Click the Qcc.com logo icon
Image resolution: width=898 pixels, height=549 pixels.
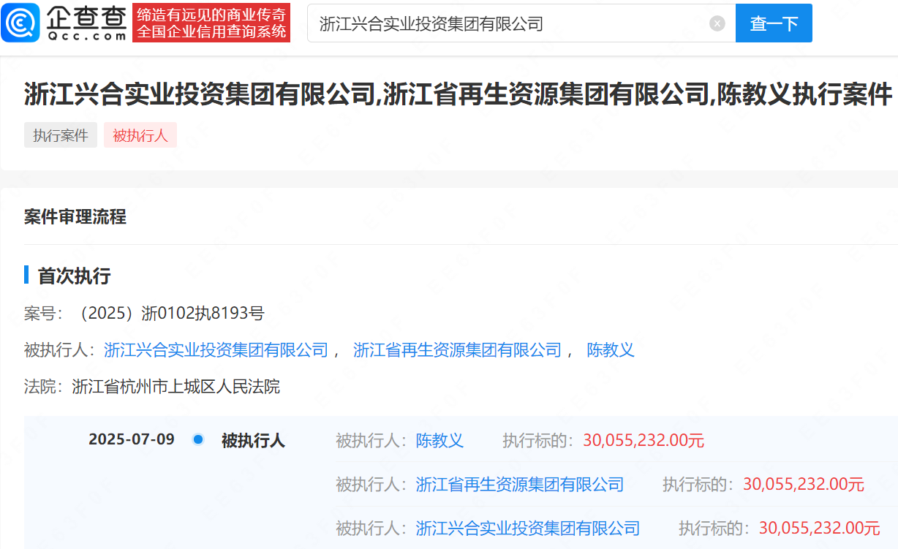point(20,23)
